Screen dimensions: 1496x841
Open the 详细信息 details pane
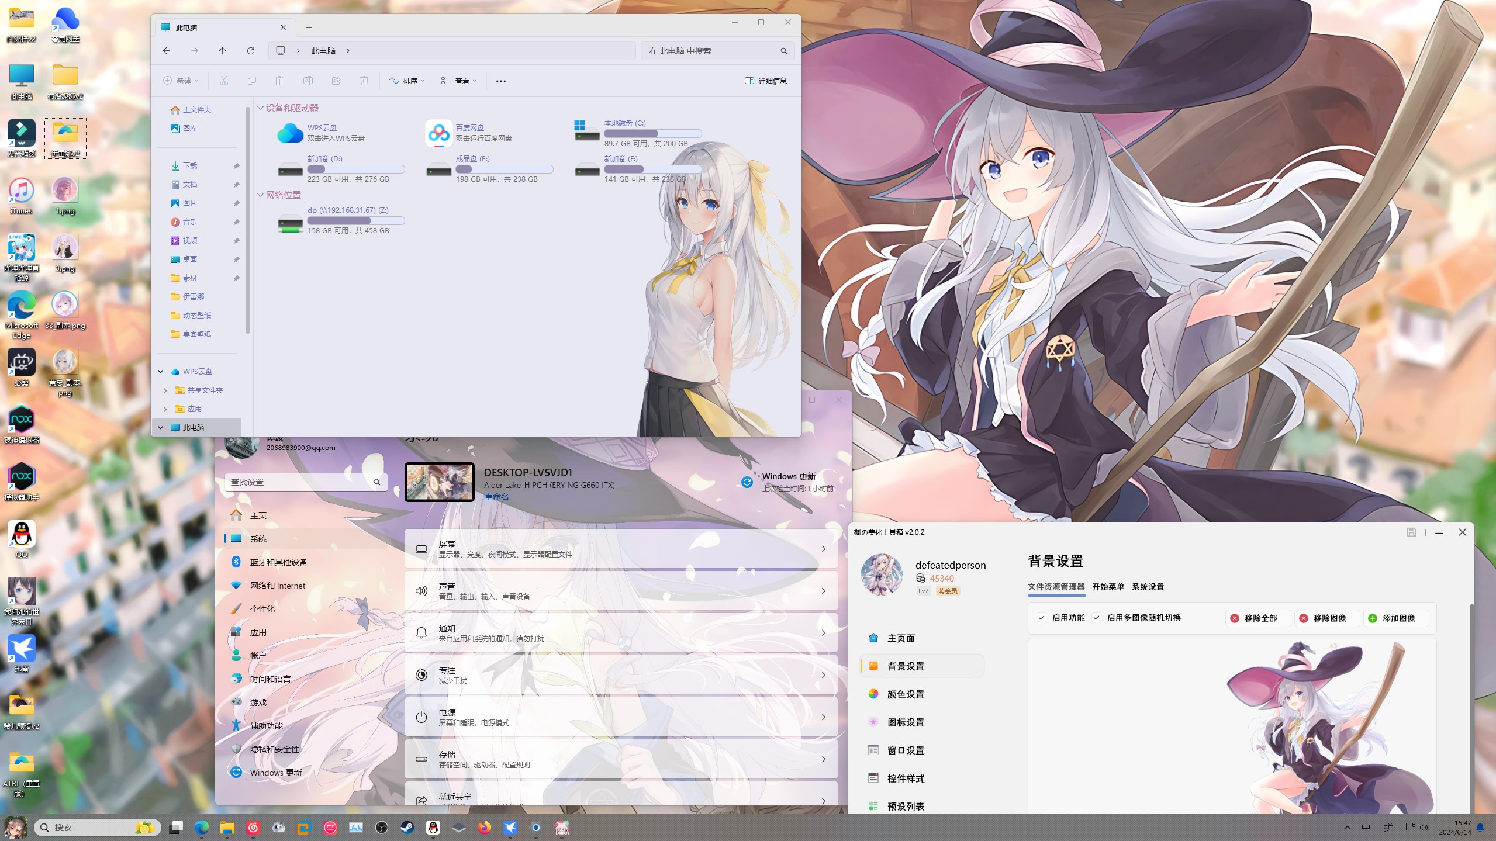coord(766,81)
